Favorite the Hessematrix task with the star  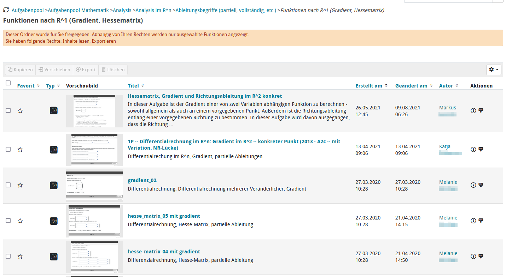20,111
